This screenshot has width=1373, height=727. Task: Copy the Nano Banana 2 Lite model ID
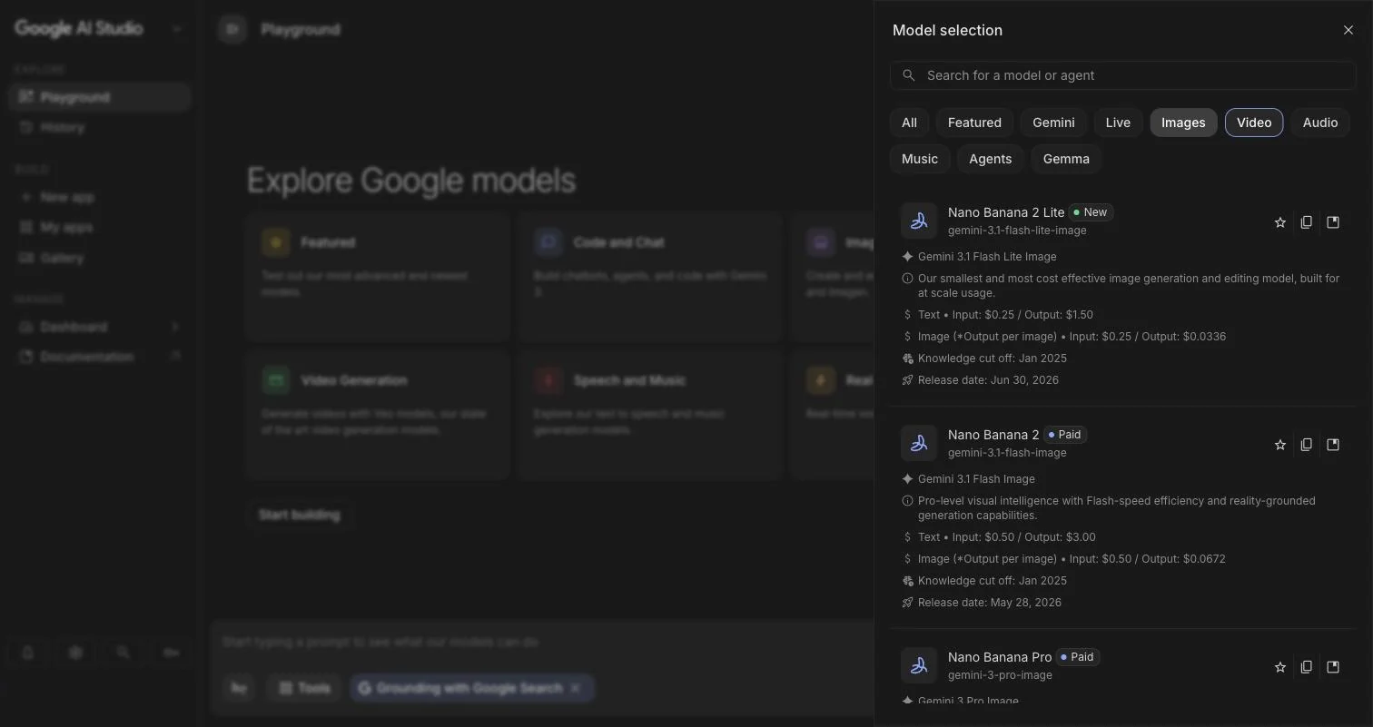tap(1307, 222)
